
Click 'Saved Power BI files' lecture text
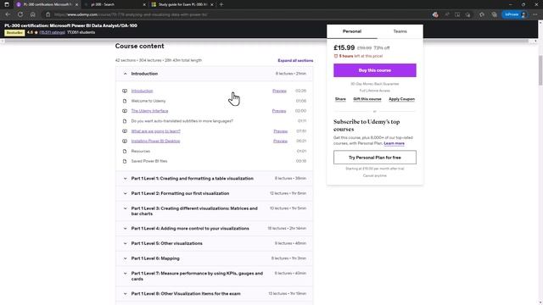pyautogui.click(x=149, y=161)
